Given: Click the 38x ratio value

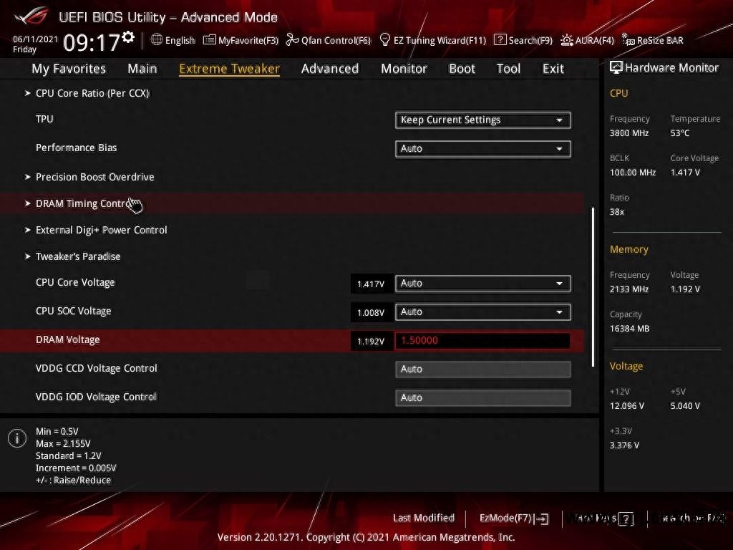Looking at the screenshot, I should (617, 212).
